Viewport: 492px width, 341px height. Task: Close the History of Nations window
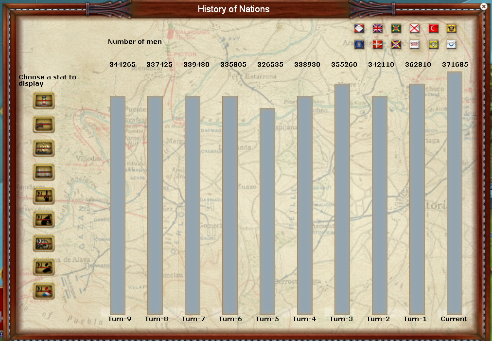[484, 6]
